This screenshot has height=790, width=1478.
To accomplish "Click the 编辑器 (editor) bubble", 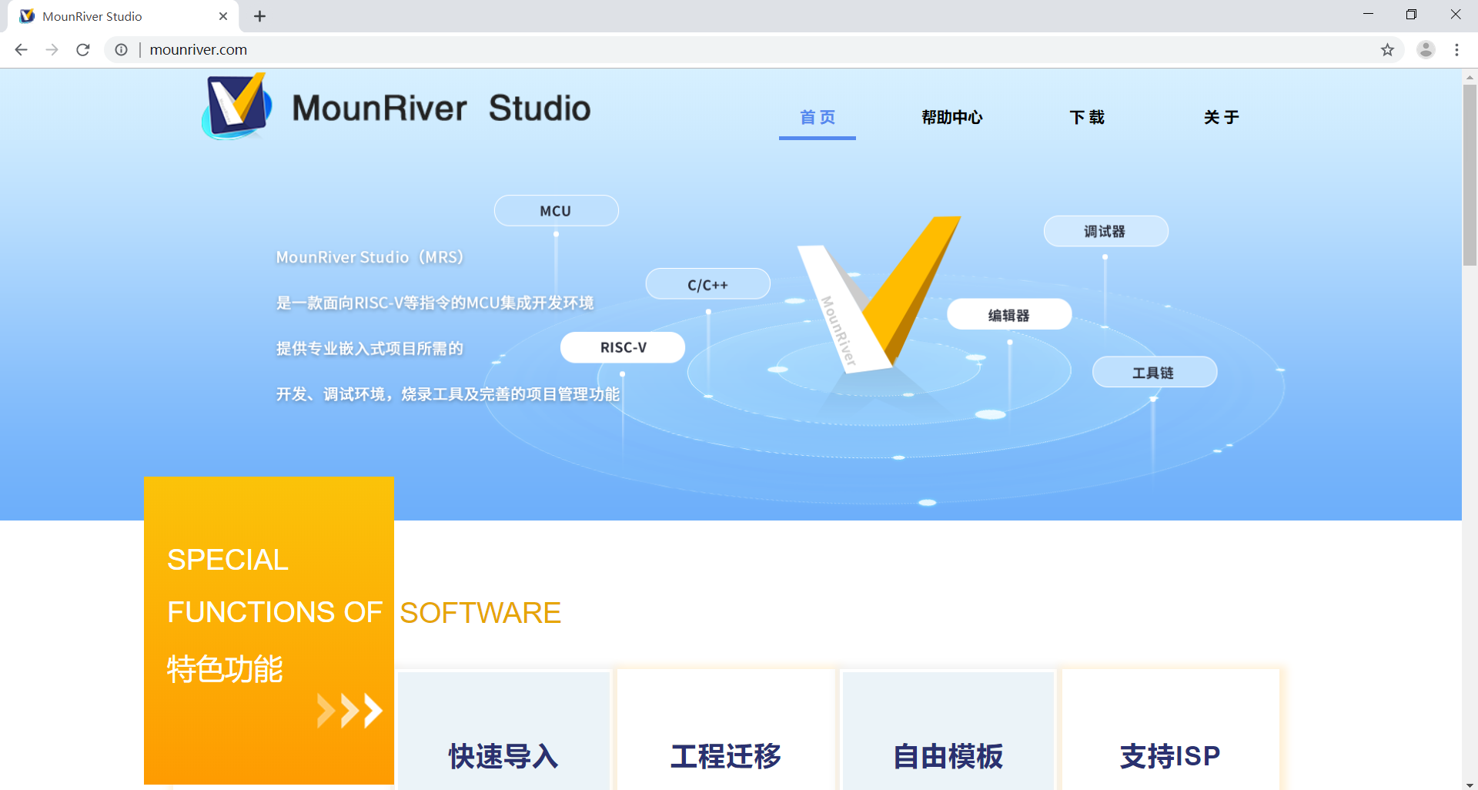I will (x=1010, y=314).
